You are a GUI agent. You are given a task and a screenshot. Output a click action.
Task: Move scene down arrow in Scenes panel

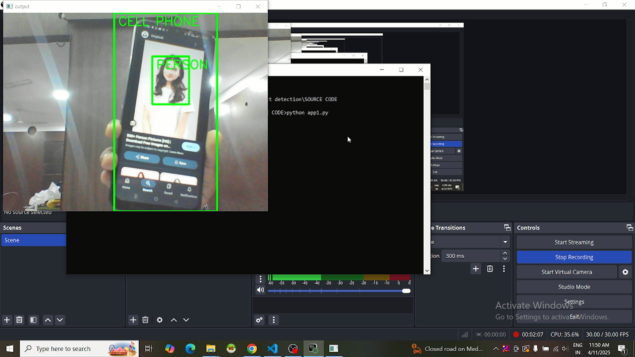tap(60, 320)
